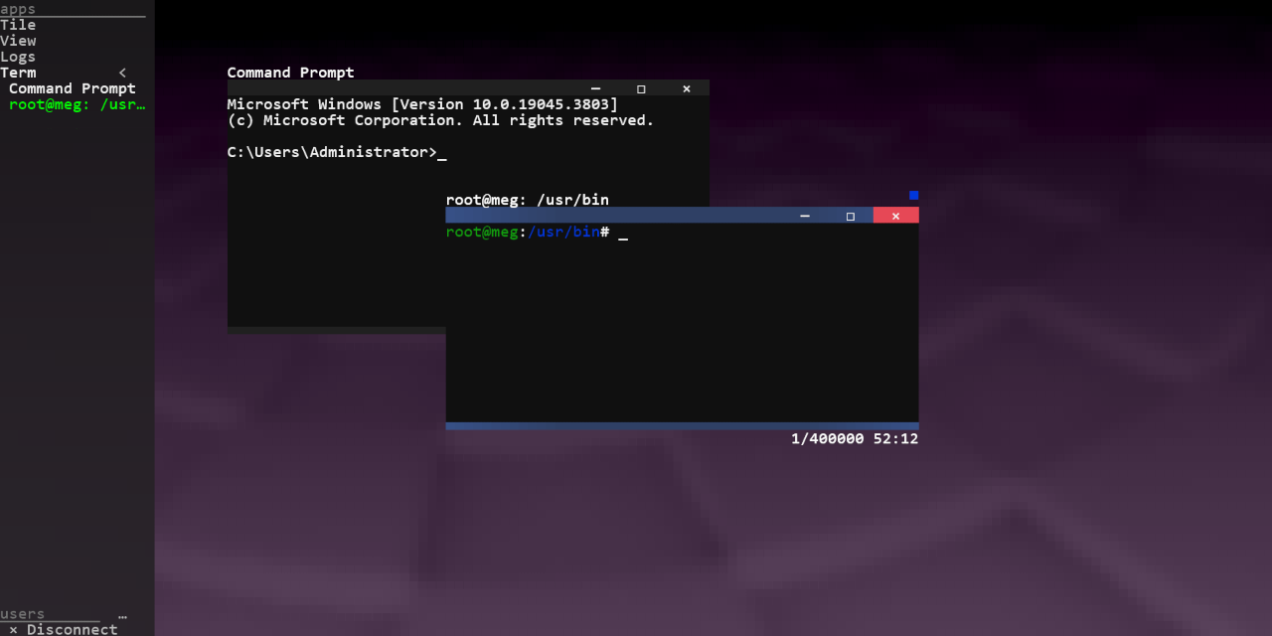Open the users ellipsis menu

pyautogui.click(x=122, y=615)
